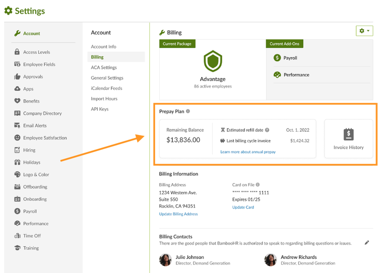Open the Invoice History label
The height and width of the screenshot is (273, 378).
[348, 147]
